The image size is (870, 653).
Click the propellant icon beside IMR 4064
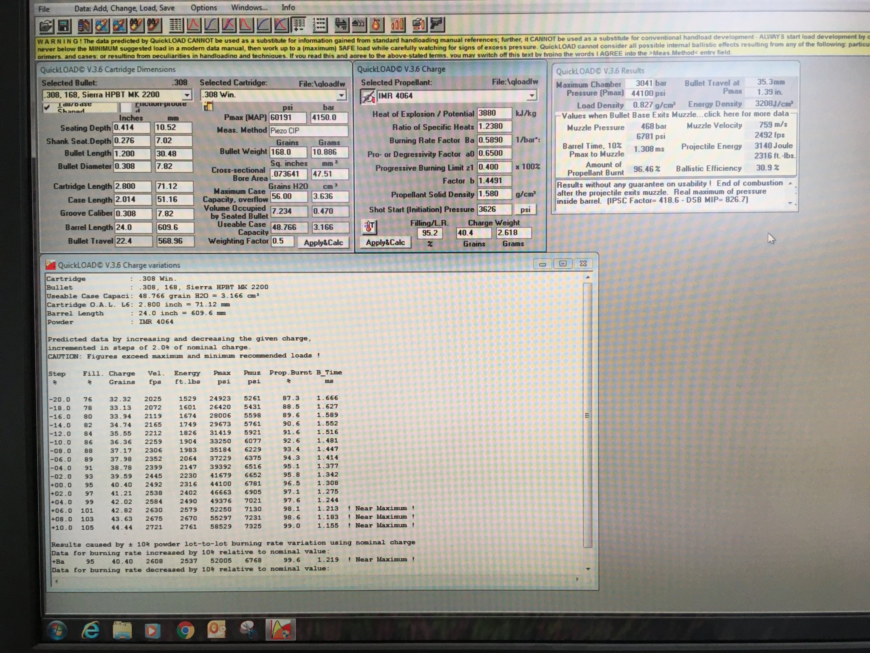[x=367, y=97]
